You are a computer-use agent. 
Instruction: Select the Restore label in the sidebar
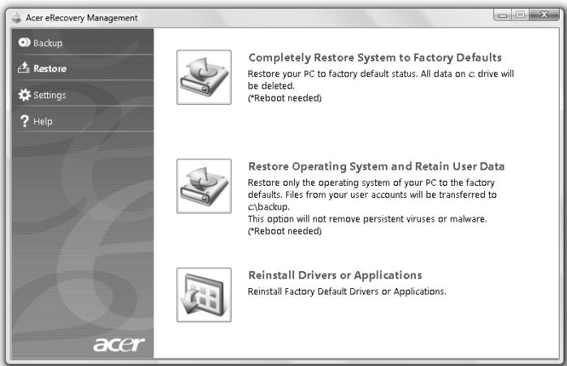pyautogui.click(x=50, y=69)
